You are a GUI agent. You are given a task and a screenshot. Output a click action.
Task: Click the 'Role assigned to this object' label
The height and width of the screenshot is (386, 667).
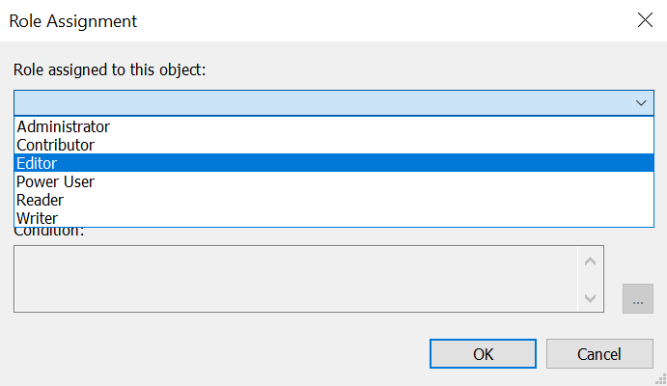[x=109, y=70]
